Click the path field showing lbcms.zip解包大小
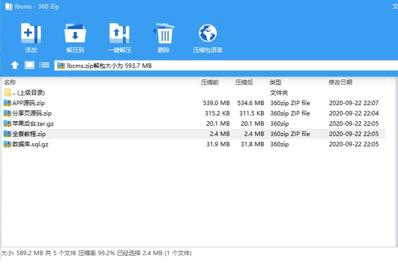398x264 pixels. tap(226, 66)
